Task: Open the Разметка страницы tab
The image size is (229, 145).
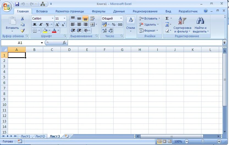Action: (70, 11)
